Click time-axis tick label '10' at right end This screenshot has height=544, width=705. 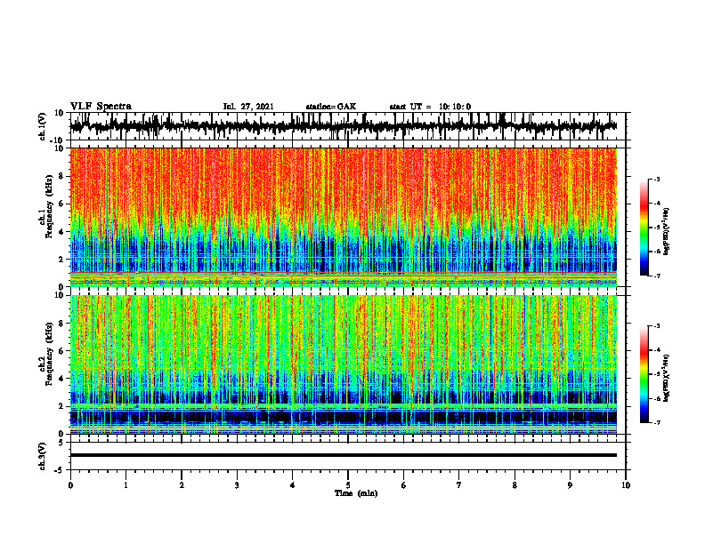626,485
